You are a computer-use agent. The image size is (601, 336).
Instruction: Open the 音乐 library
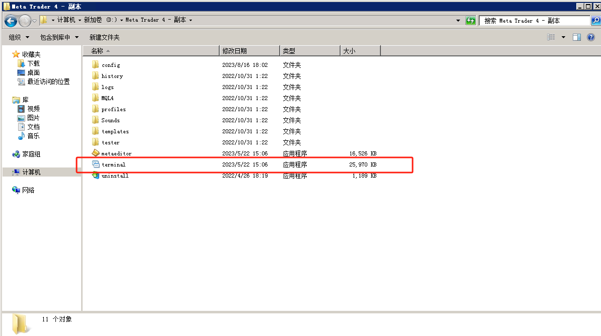pyautogui.click(x=33, y=136)
